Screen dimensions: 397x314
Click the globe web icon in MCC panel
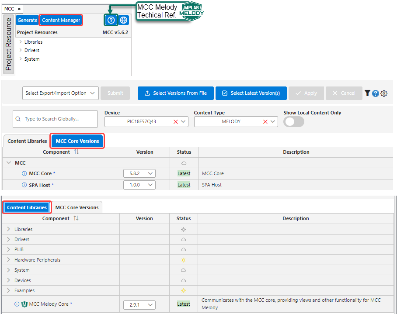click(124, 20)
